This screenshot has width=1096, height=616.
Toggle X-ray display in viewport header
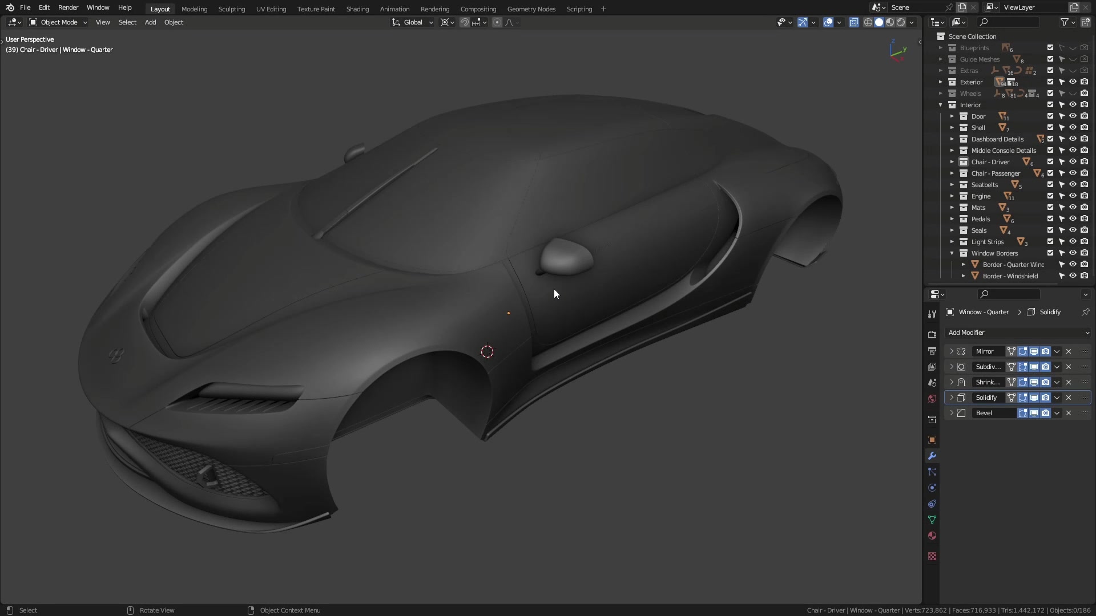click(x=854, y=22)
